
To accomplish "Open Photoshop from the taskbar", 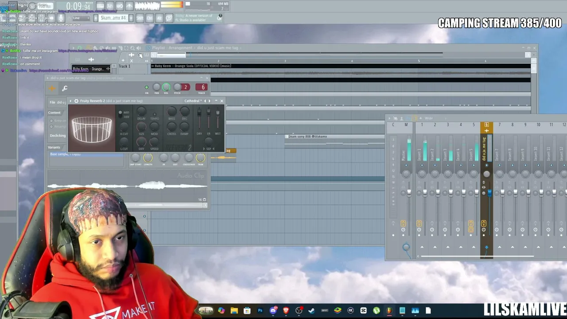I will [x=260, y=311].
